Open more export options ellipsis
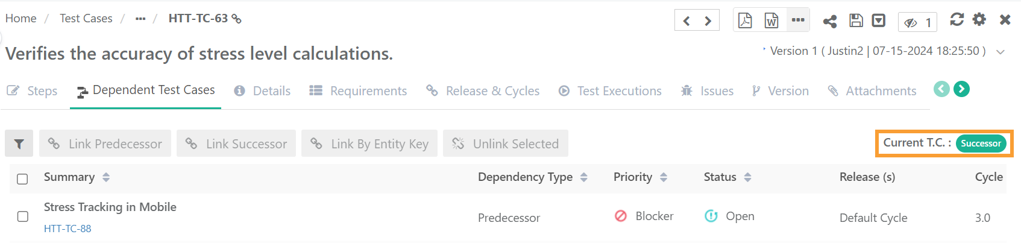 [x=798, y=20]
